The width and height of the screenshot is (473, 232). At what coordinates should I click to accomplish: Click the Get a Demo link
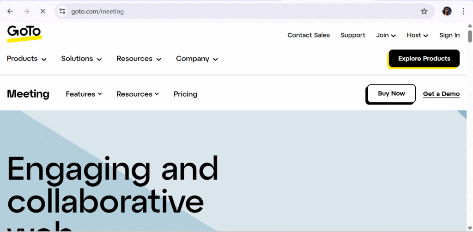(441, 94)
